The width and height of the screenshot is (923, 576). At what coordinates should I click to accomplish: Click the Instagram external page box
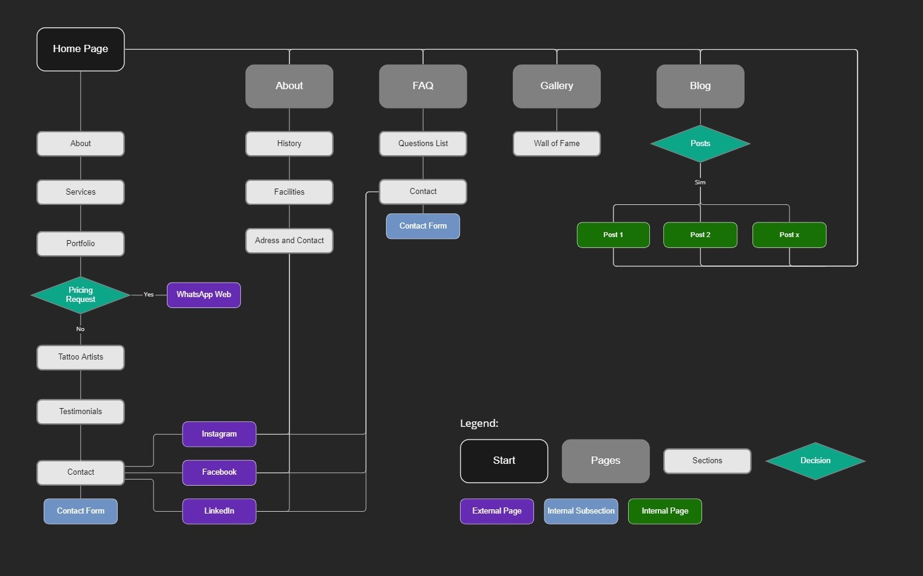(219, 434)
